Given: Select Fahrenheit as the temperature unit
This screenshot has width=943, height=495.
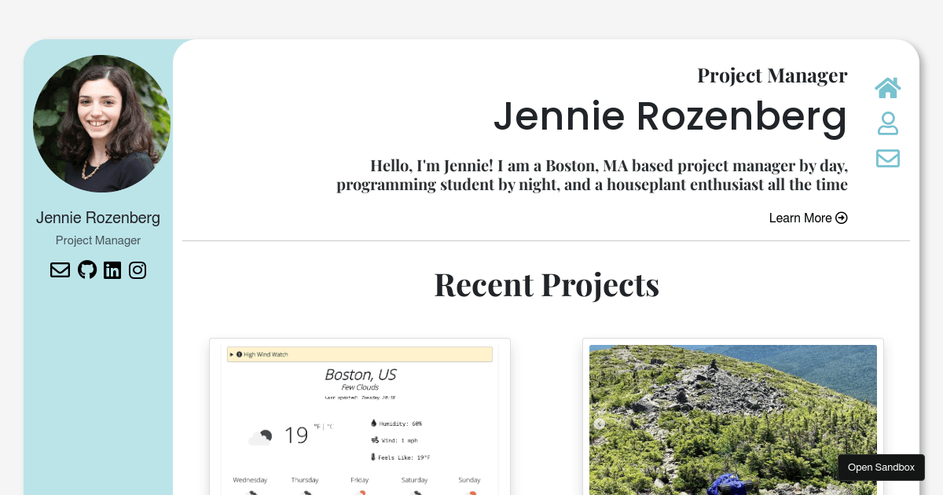Looking at the screenshot, I should click(x=317, y=426).
